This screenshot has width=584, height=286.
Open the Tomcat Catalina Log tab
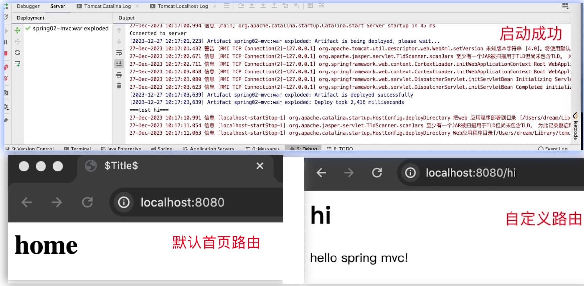(x=104, y=6)
